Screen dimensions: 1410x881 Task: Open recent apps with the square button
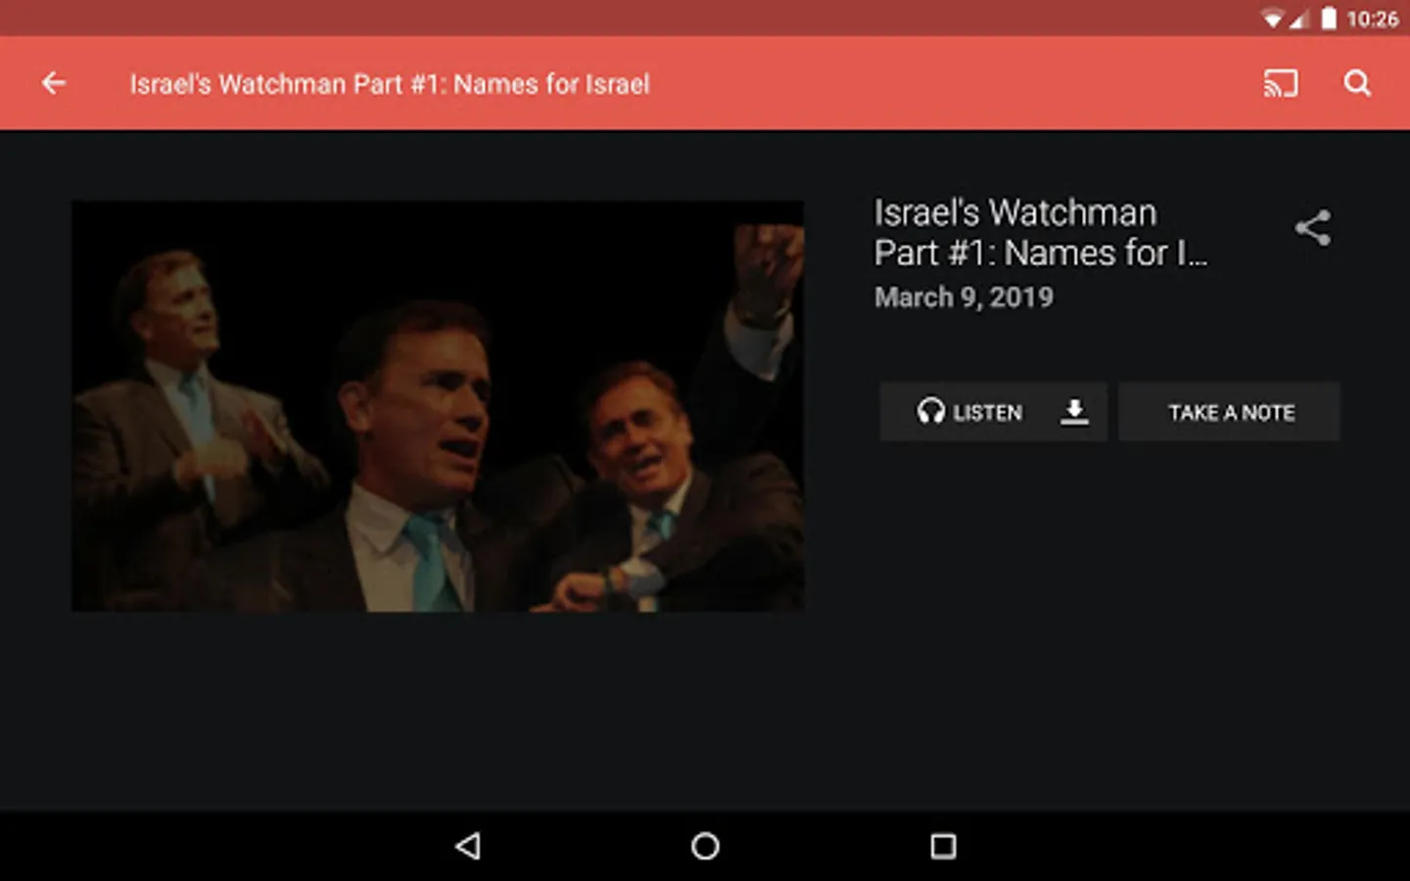943,846
